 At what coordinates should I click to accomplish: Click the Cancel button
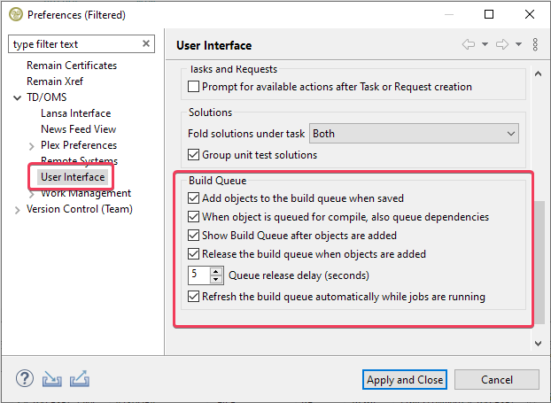click(497, 379)
